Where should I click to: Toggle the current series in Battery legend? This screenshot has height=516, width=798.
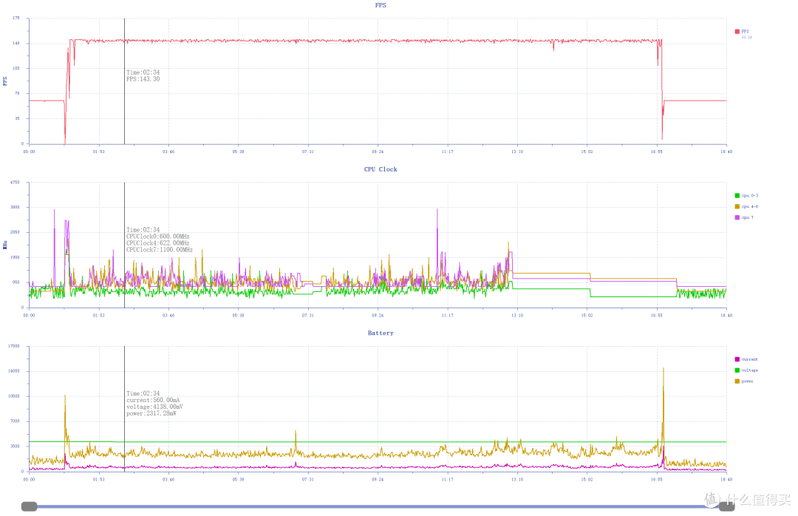pos(746,359)
